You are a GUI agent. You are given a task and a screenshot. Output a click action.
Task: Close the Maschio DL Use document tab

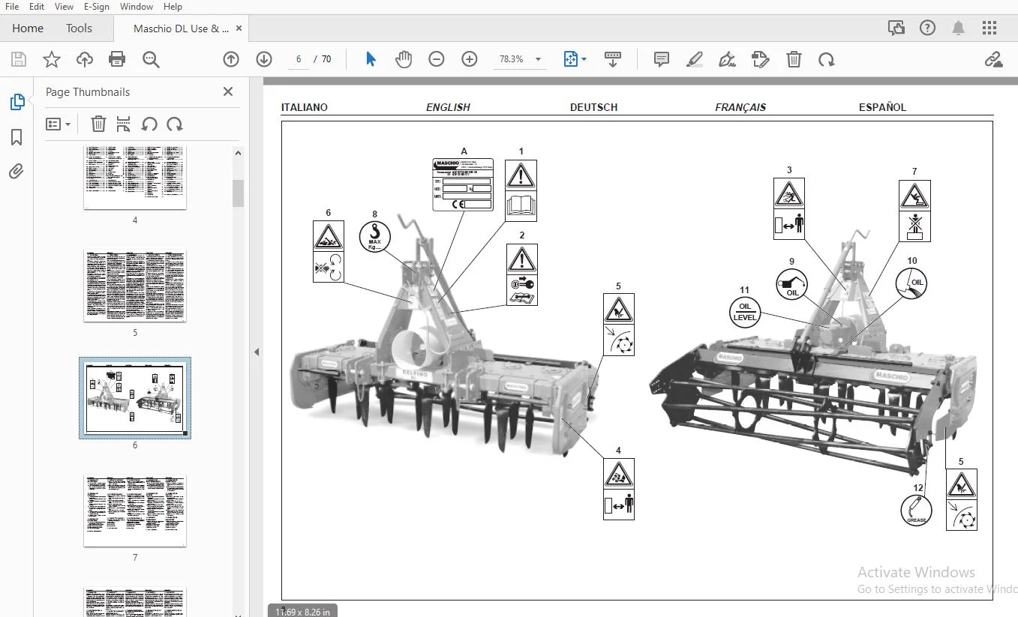(x=239, y=28)
